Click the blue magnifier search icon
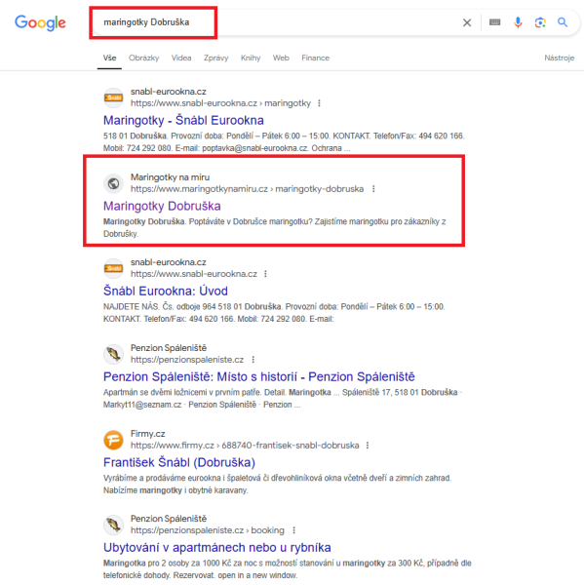 click(563, 22)
